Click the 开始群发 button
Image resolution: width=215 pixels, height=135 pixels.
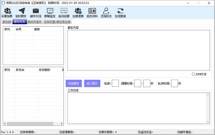(74, 83)
